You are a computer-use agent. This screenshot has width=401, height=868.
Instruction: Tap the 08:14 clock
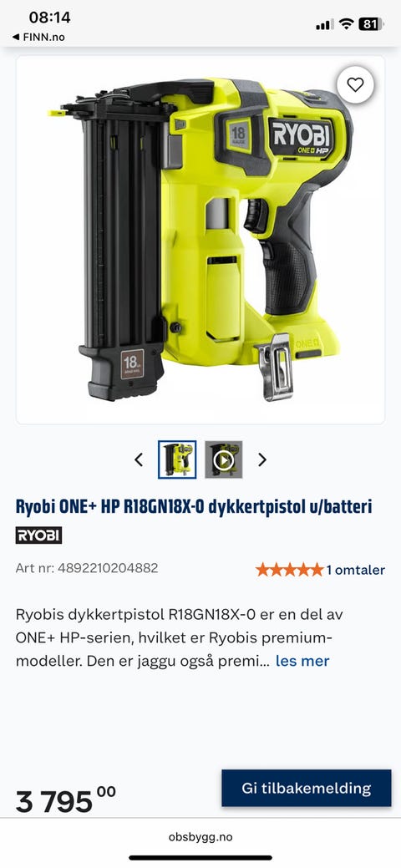tap(50, 18)
